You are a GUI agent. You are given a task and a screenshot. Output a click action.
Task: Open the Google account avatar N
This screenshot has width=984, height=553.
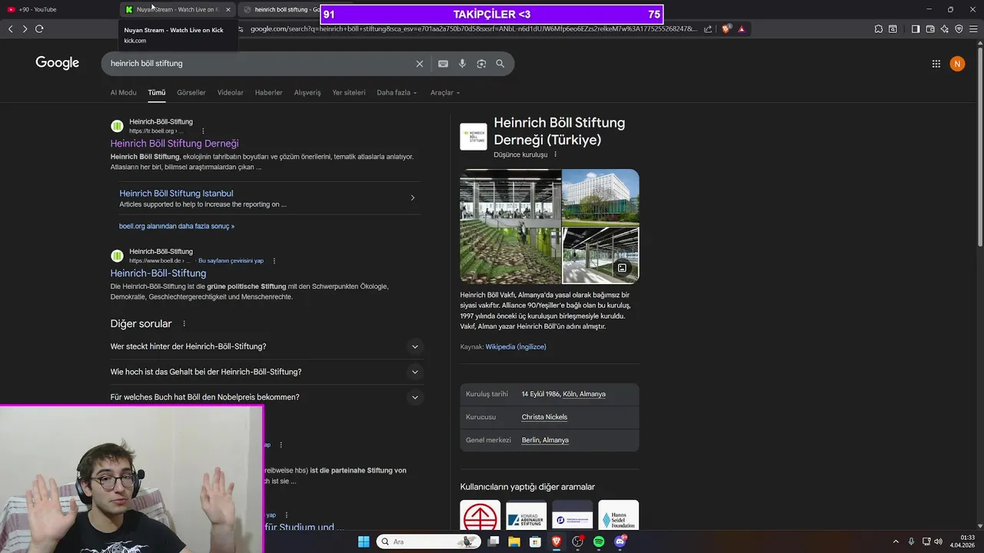click(957, 64)
